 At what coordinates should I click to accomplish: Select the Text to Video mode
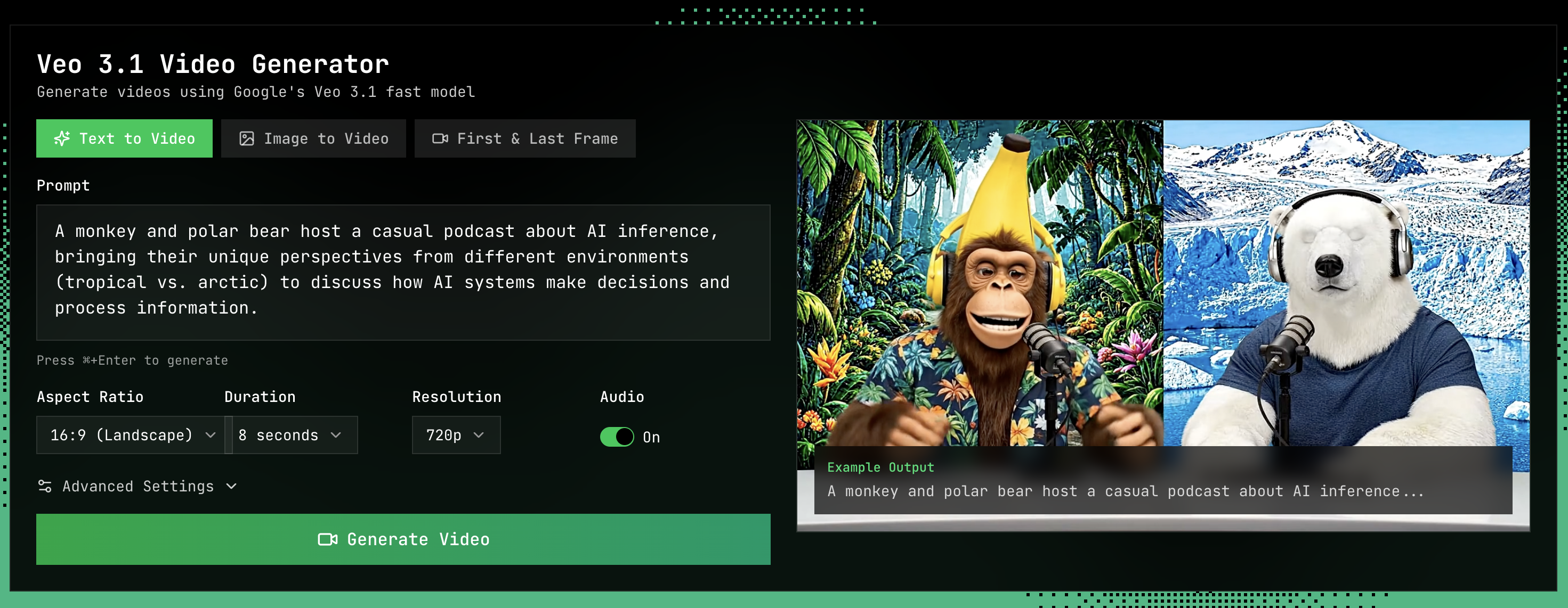pyautogui.click(x=124, y=138)
